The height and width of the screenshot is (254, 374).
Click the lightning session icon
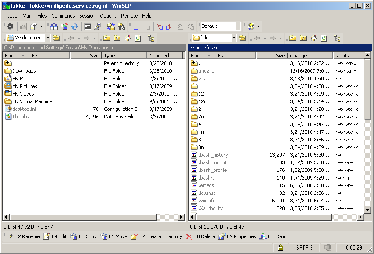(x=251, y=26)
